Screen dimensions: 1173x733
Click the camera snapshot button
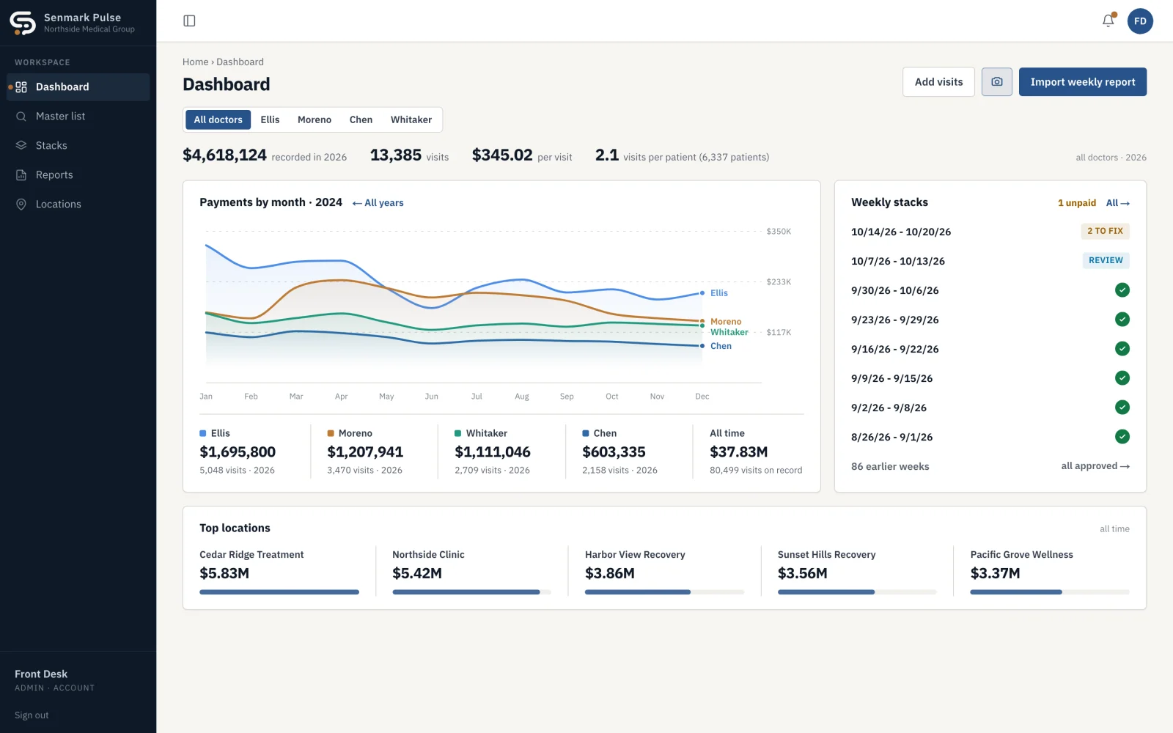point(997,82)
